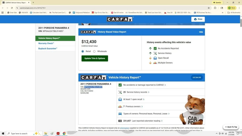The image size is (242, 136).
Task: Open Vehicle History Report sidebar tab
Action: coord(55,38)
